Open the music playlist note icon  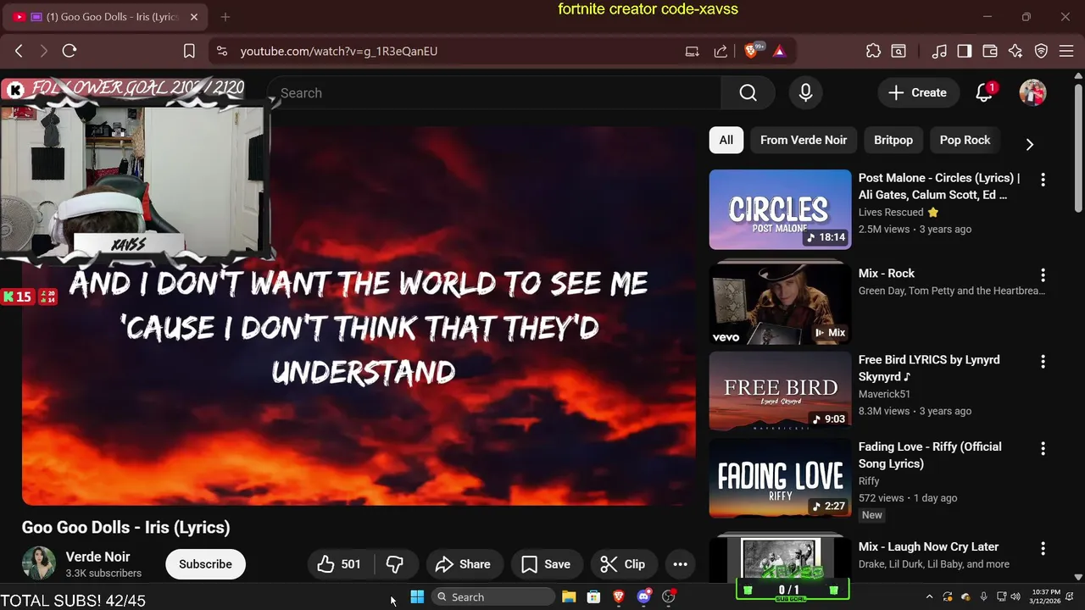(939, 51)
